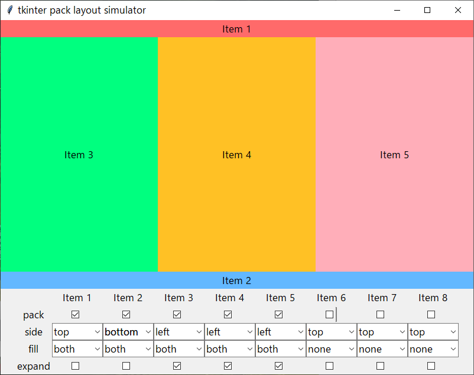The image size is (474, 375).
Task: Open the side dropdown for Item 6
Action: [x=332, y=332]
